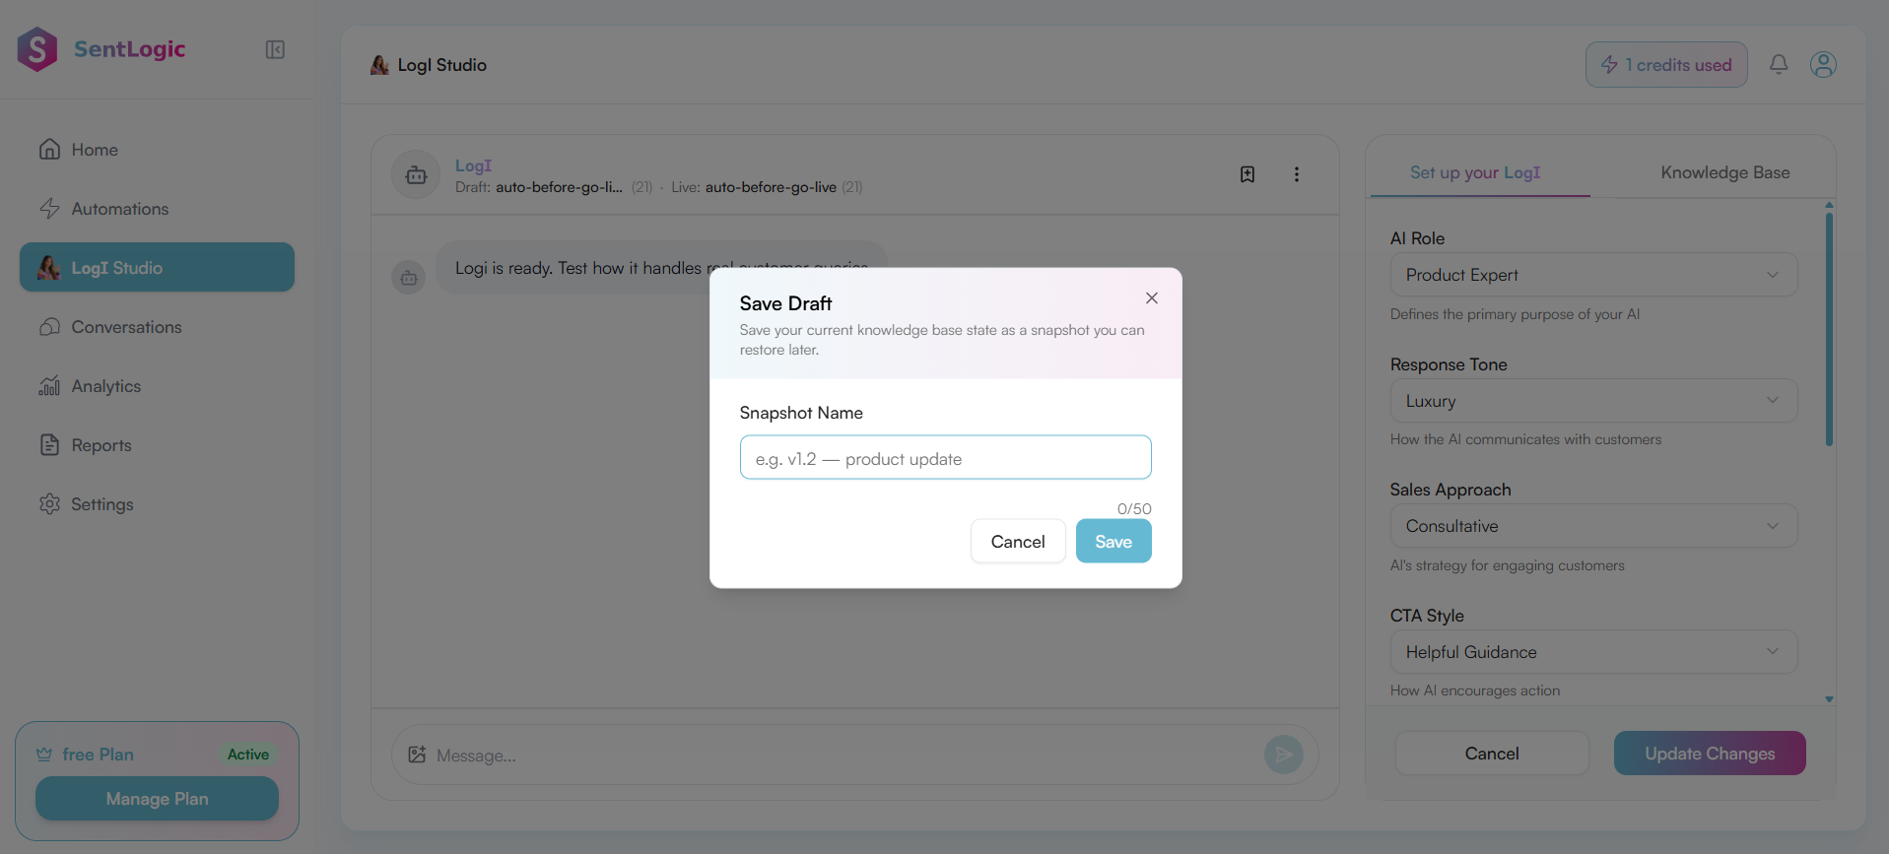Image resolution: width=1889 pixels, height=854 pixels.
Task: Go to Home in the sidebar
Action: [157, 150]
